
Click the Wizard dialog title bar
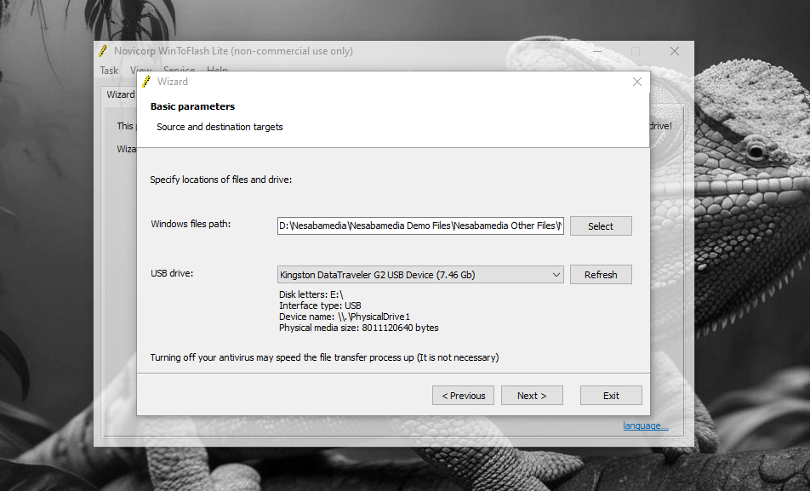point(383,82)
